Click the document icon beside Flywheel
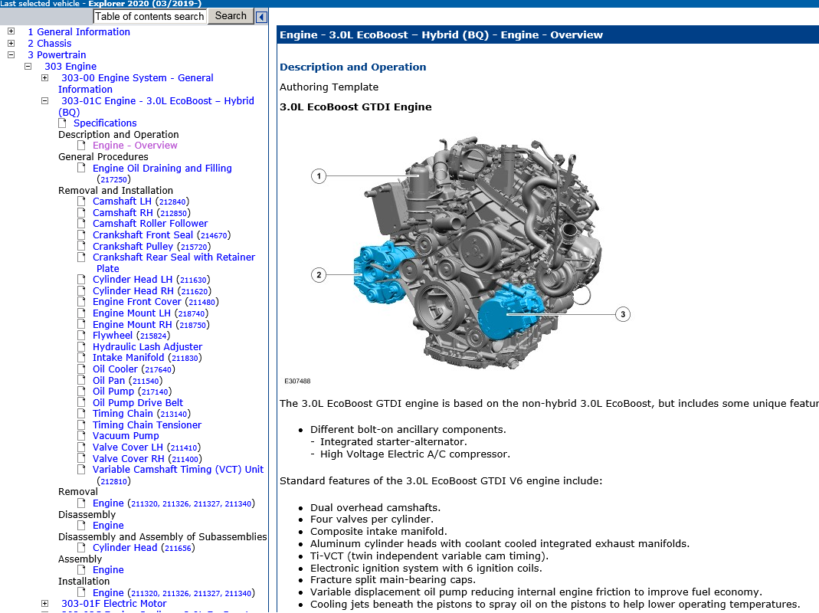 (x=82, y=336)
